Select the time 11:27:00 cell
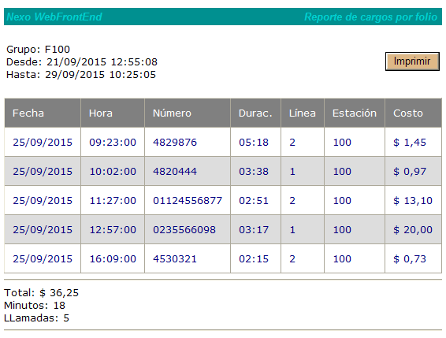This screenshot has width=446, height=338. point(113,200)
